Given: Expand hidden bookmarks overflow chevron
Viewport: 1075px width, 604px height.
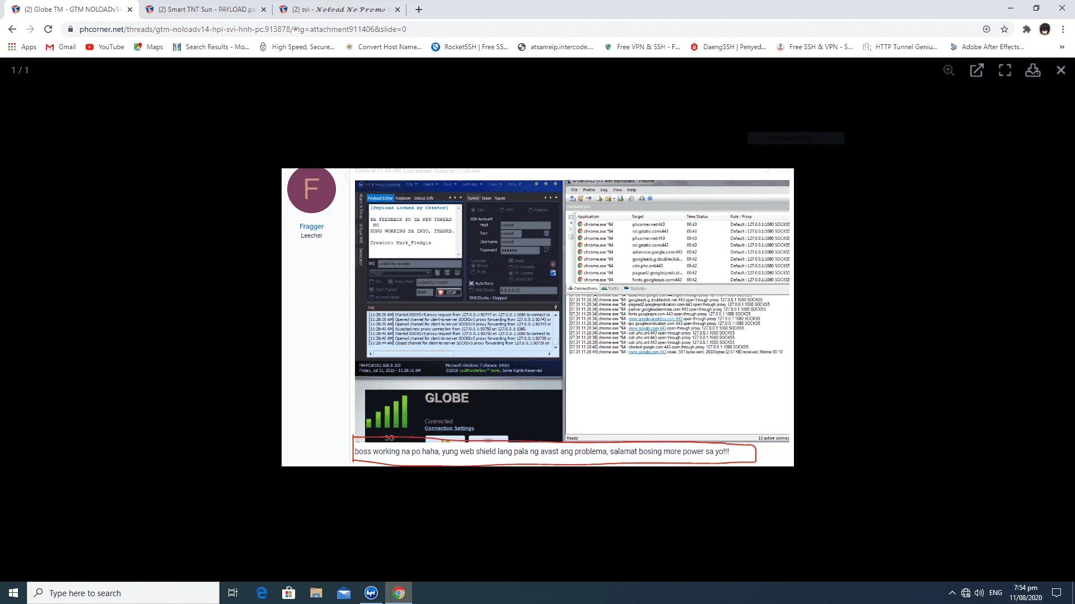Looking at the screenshot, I should point(1062,47).
